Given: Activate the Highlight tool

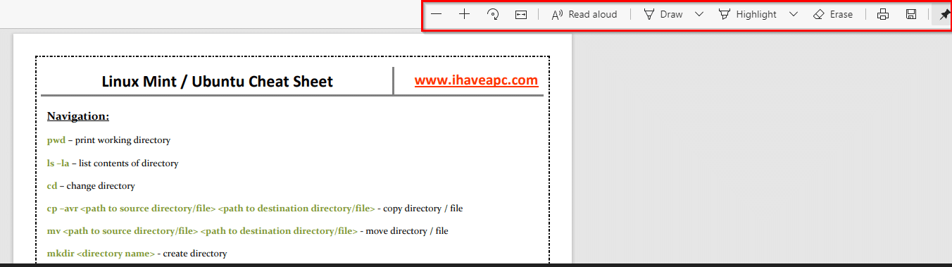Looking at the screenshot, I should coord(748,14).
